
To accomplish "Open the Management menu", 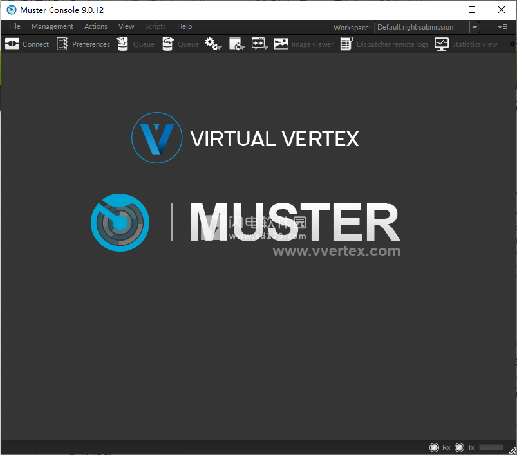I will (52, 26).
